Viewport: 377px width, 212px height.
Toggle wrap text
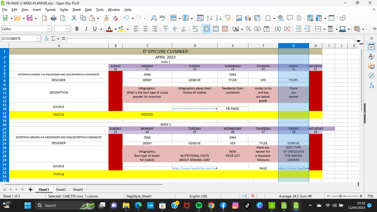[195, 29]
